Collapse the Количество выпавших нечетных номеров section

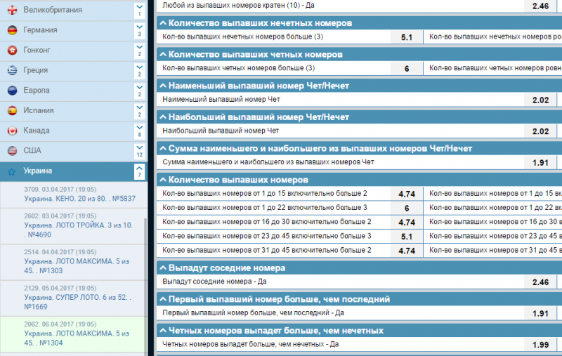163,23
